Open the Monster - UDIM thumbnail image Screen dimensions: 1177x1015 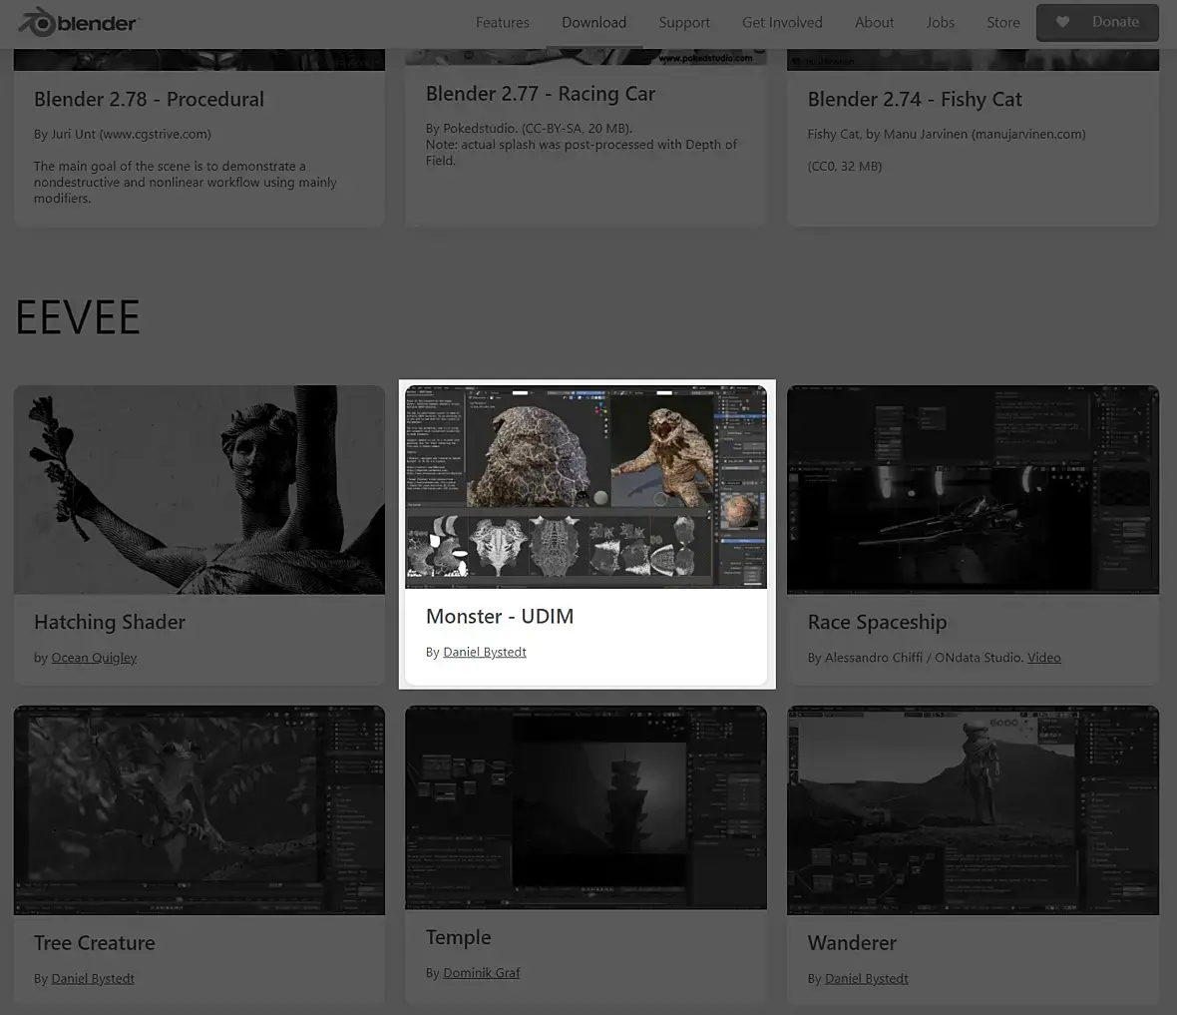click(x=587, y=487)
